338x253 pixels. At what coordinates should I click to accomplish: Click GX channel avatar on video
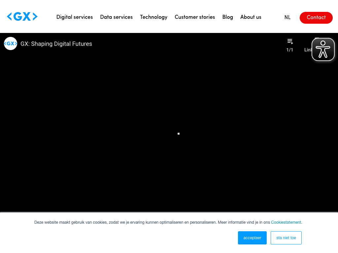click(x=11, y=43)
